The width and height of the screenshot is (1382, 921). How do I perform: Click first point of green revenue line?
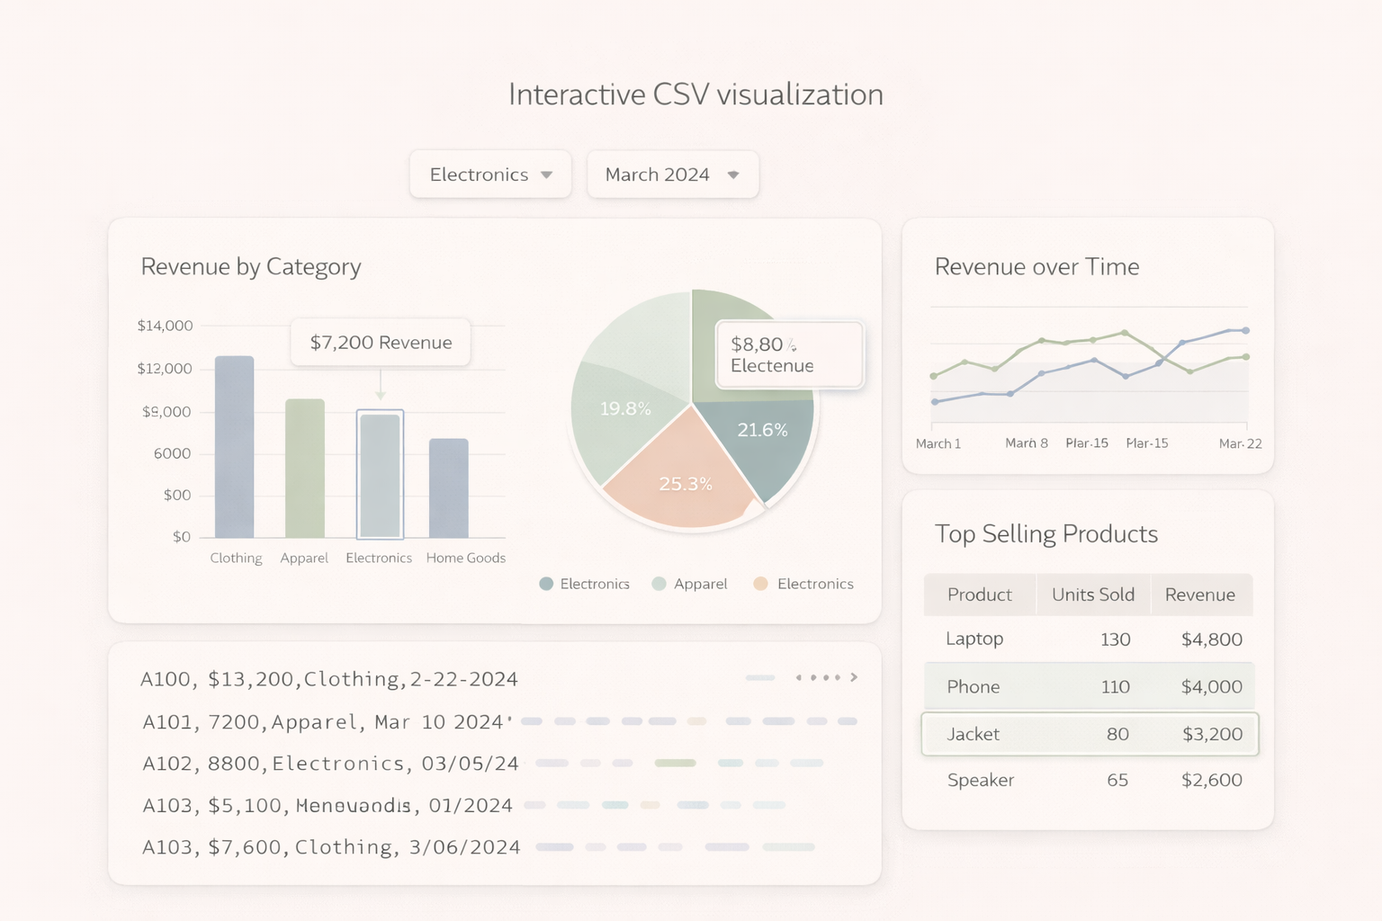pyautogui.click(x=934, y=376)
